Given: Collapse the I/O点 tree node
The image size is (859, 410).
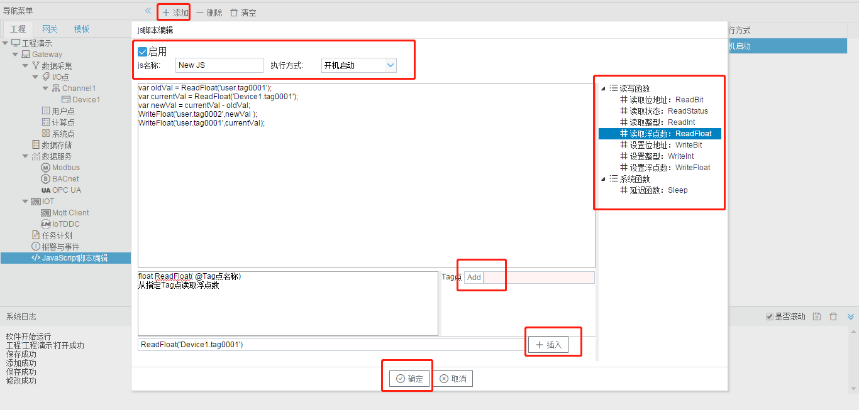Looking at the screenshot, I should [x=36, y=77].
